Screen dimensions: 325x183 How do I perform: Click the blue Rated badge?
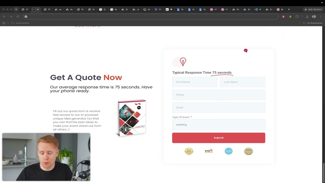[x=229, y=151]
